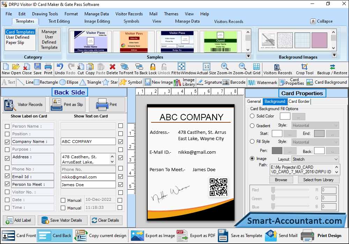Switch to the General properties tab
349x244 pixels.
coord(254,101)
